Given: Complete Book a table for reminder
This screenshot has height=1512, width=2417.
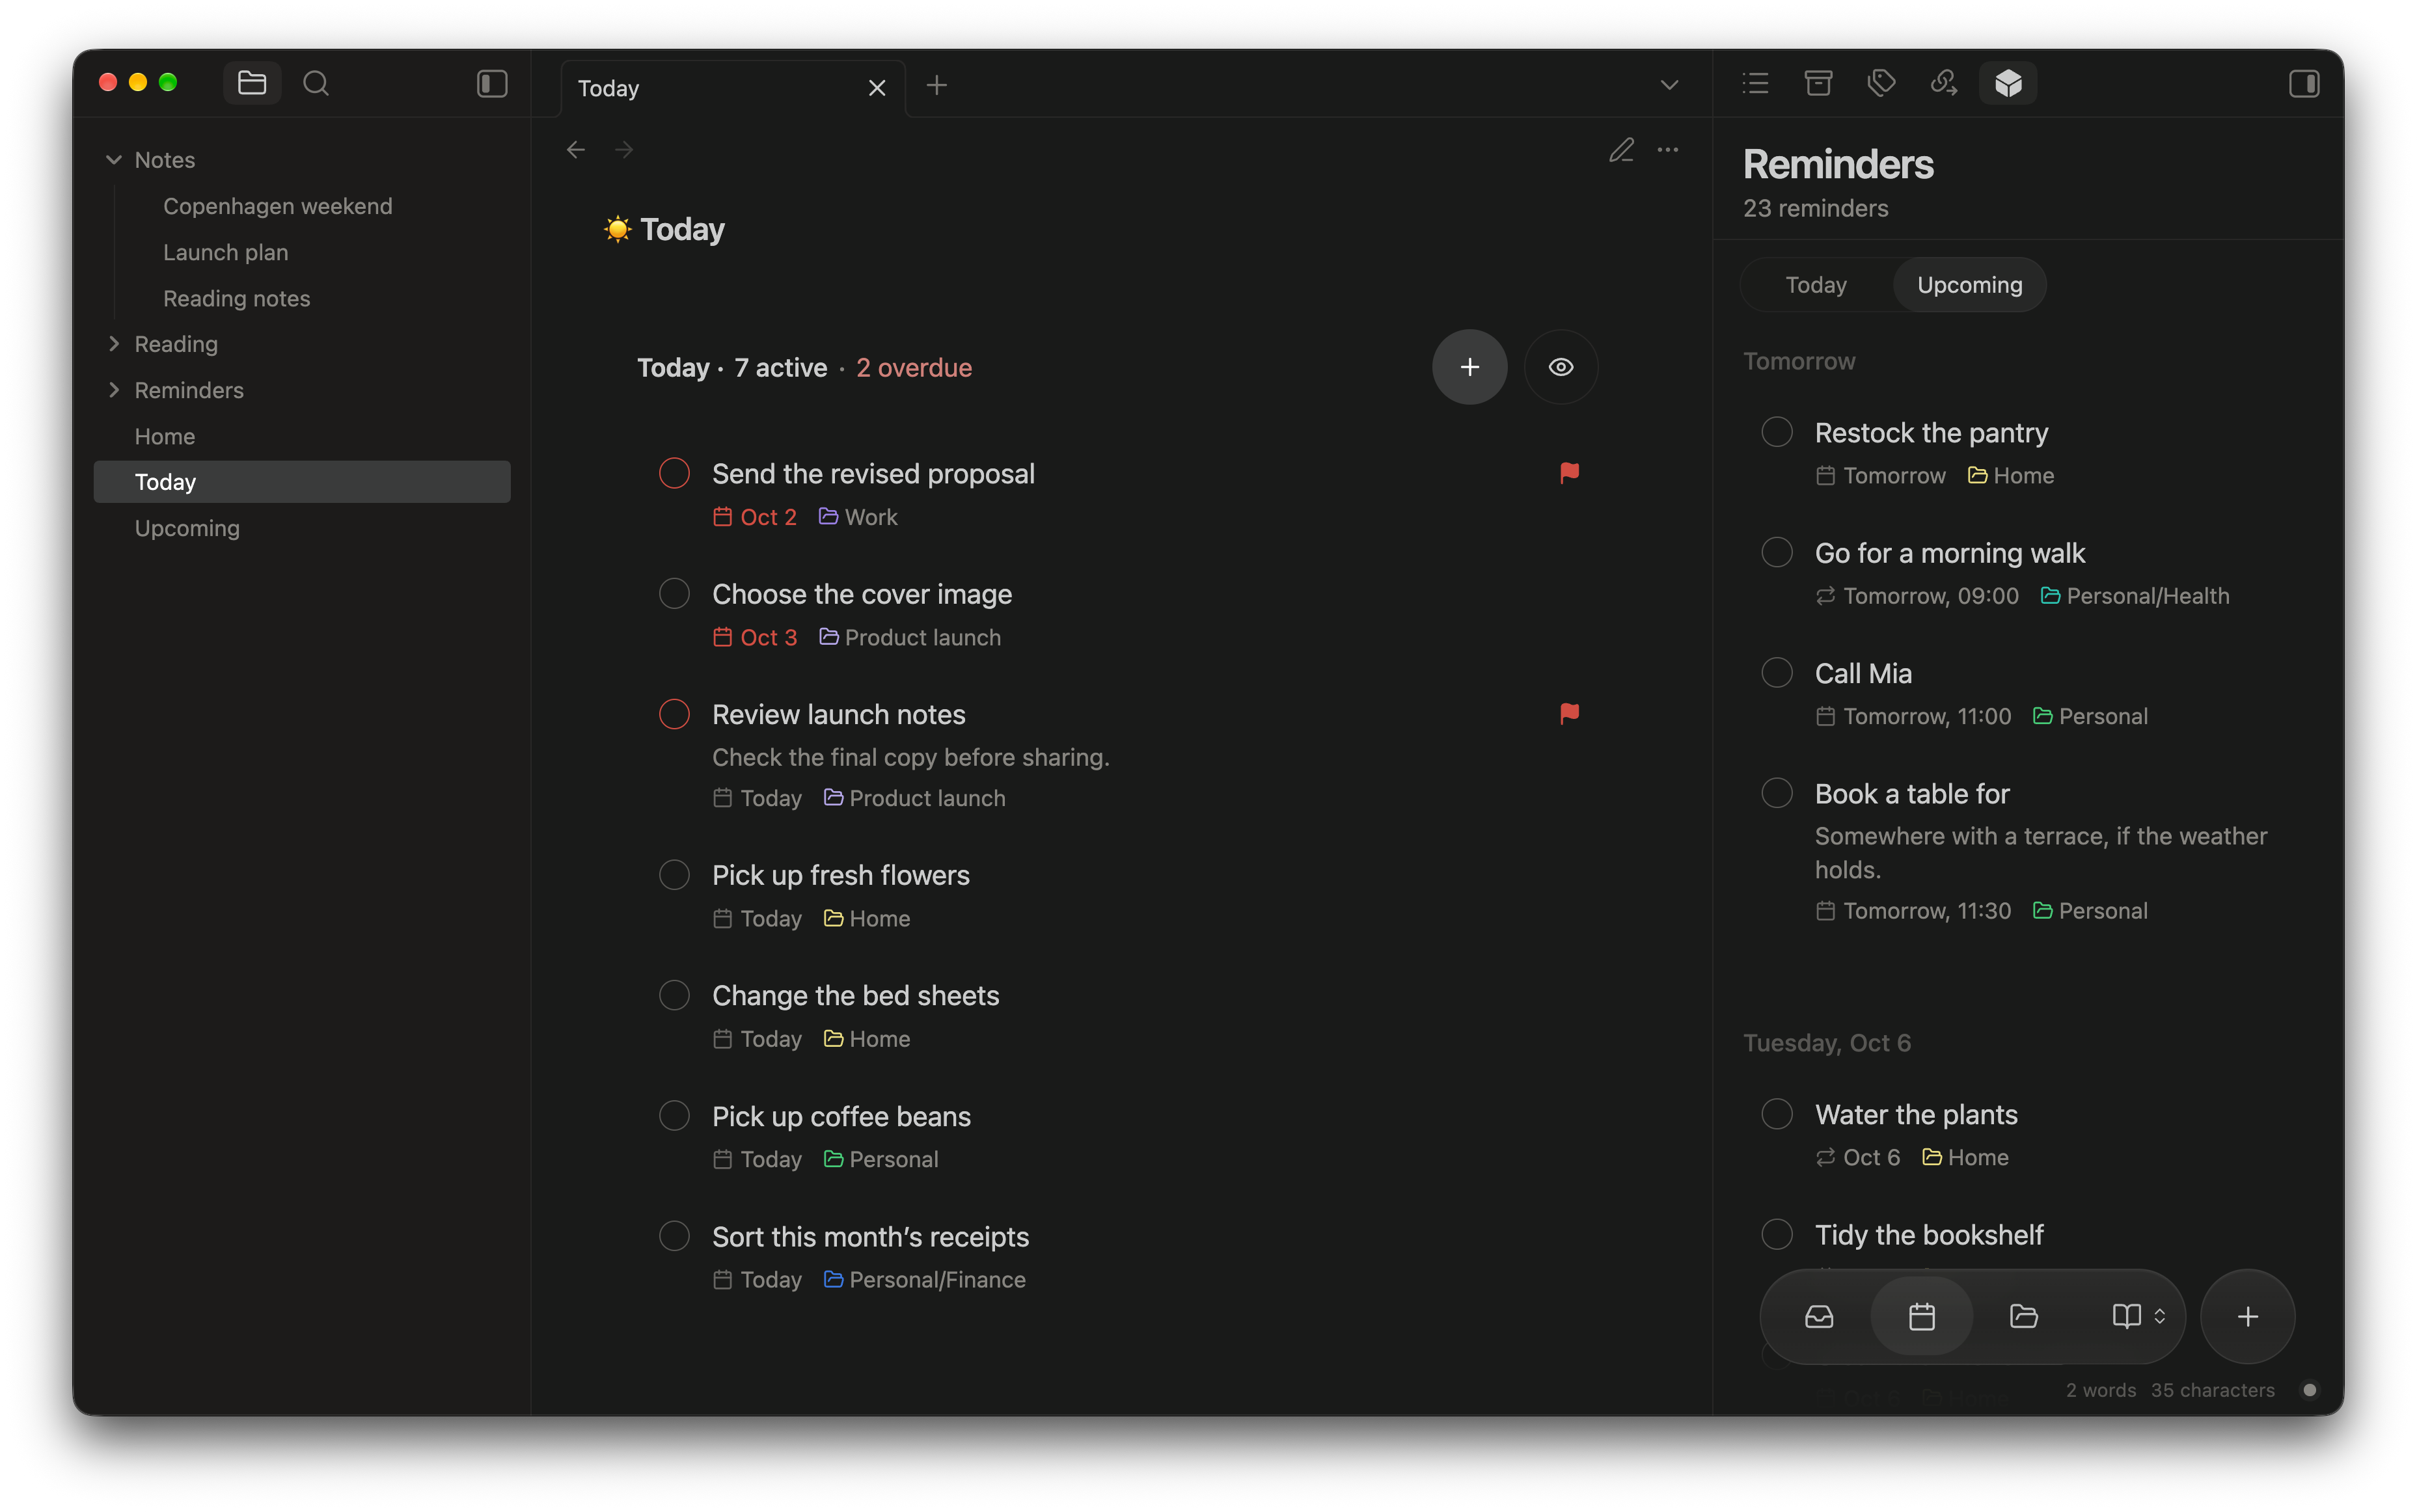Looking at the screenshot, I should pos(1776,793).
